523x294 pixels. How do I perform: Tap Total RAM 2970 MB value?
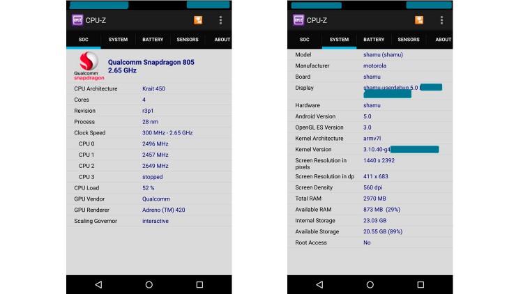click(374, 199)
